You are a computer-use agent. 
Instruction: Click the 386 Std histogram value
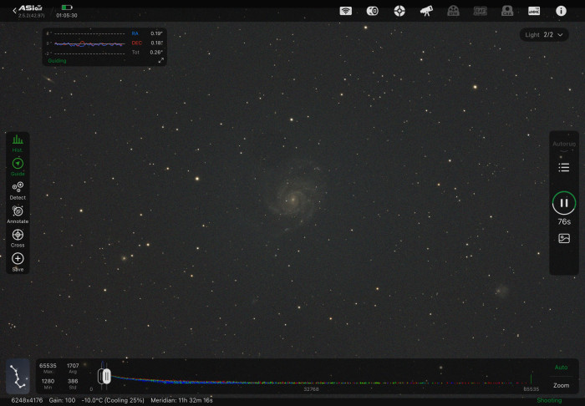click(73, 381)
